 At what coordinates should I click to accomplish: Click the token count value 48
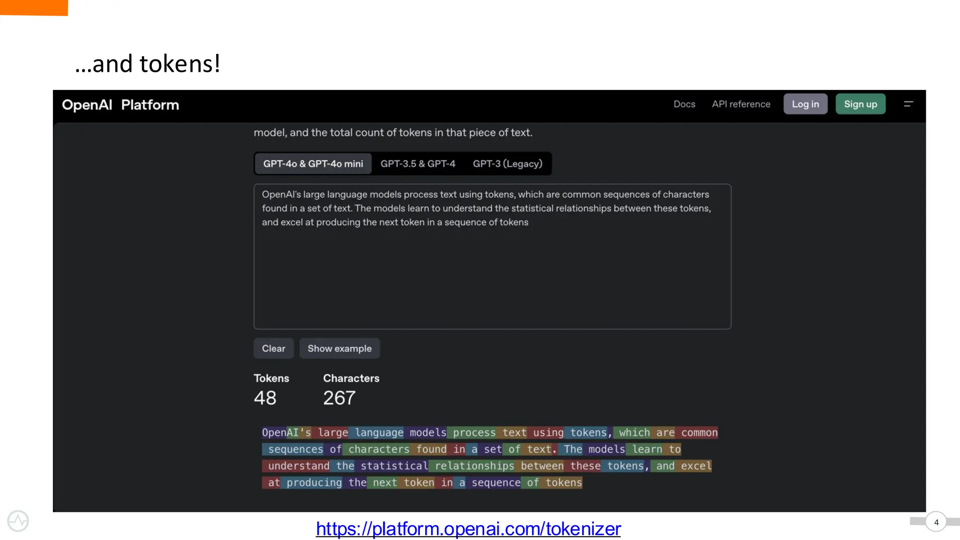tap(265, 398)
